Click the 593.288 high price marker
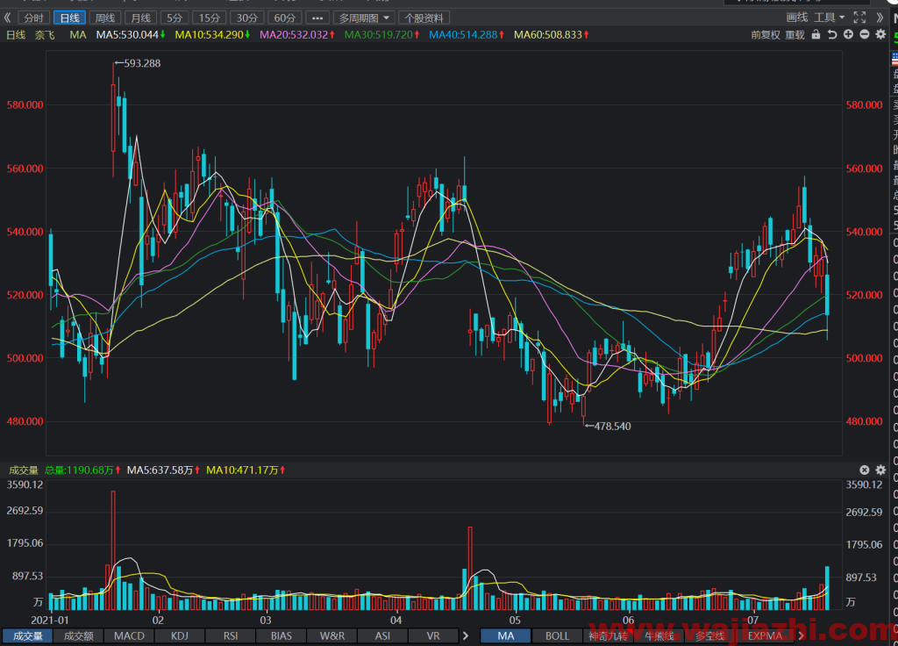The image size is (898, 646). click(x=138, y=63)
